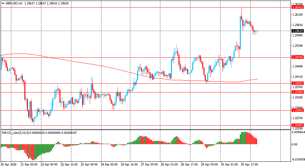The width and height of the screenshot is (305, 168).
Task: Click the 1.26180 price scale value
Action: [x=297, y=15]
